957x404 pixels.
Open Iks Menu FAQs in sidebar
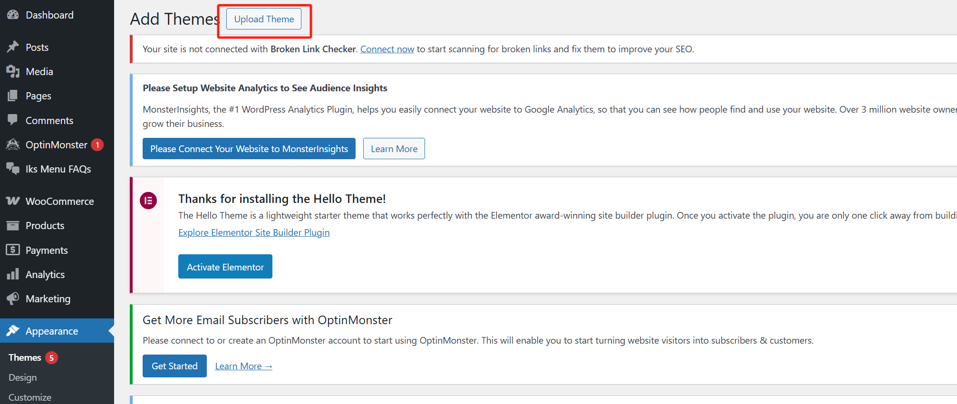click(x=58, y=169)
